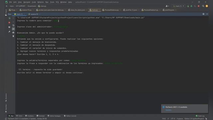Open the Terminal tool window
Image resolution: width=213 pixels, height=120 pixels.
coord(41,116)
